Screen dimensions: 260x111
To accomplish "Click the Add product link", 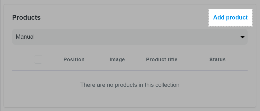I will [230, 18].
